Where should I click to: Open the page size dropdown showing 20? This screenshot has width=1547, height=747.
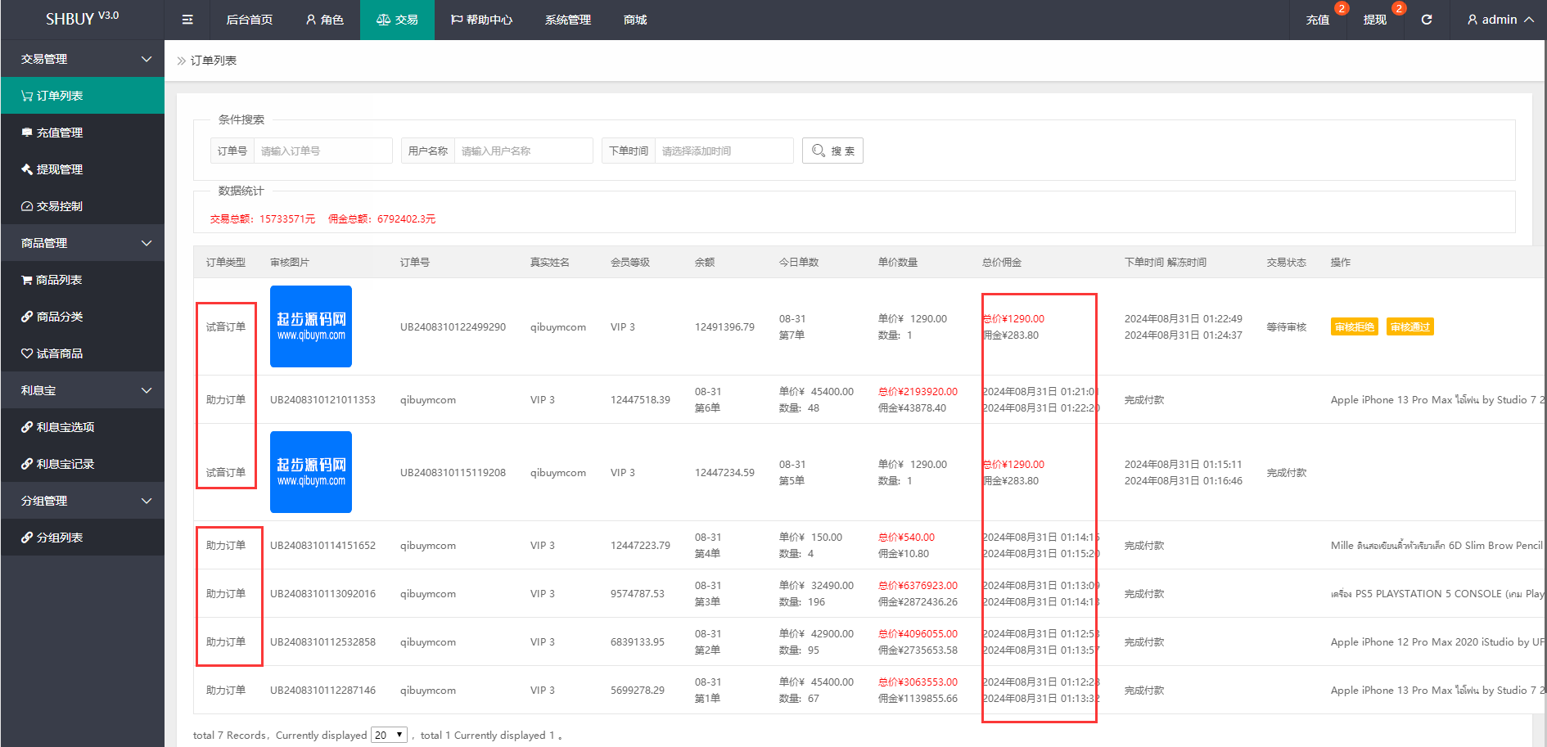389,735
